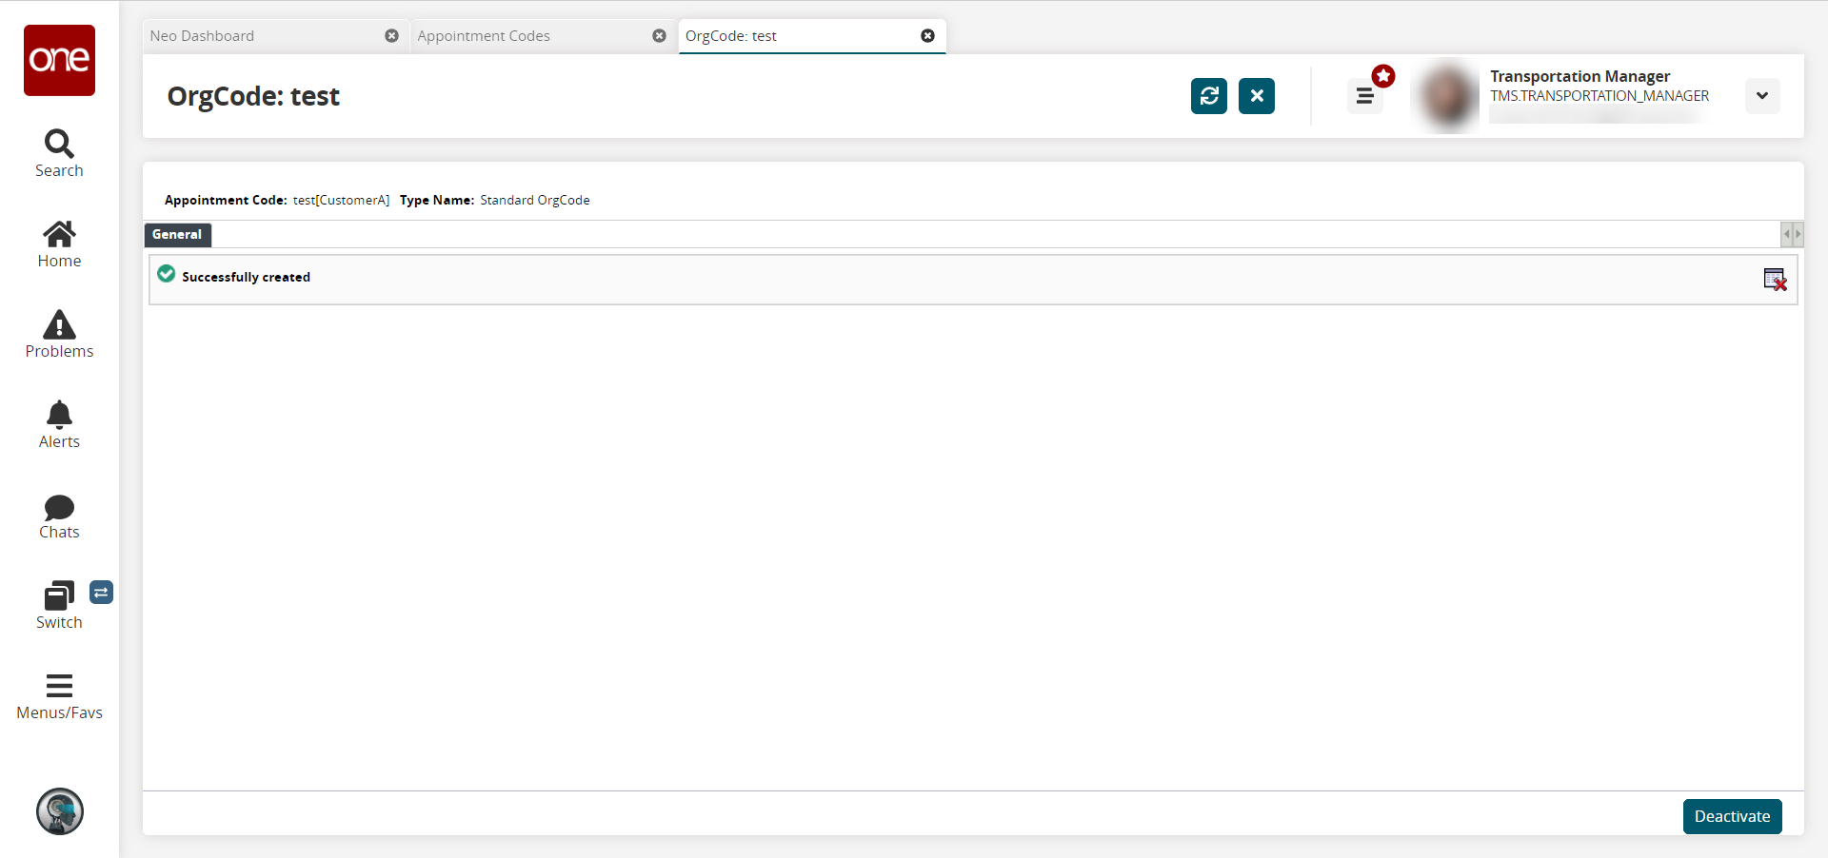Image resolution: width=1828 pixels, height=858 pixels.
Task: Open Chats from the sidebar
Action: pyautogui.click(x=59, y=517)
